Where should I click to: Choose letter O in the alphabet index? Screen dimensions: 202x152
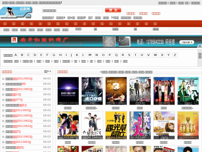[x=103, y=55]
